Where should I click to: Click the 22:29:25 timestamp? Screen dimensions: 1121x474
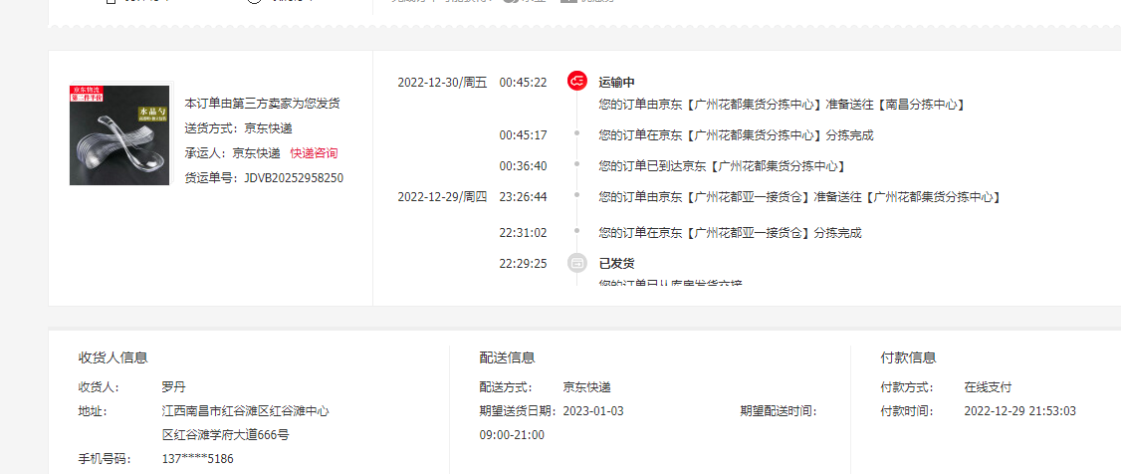(x=523, y=263)
